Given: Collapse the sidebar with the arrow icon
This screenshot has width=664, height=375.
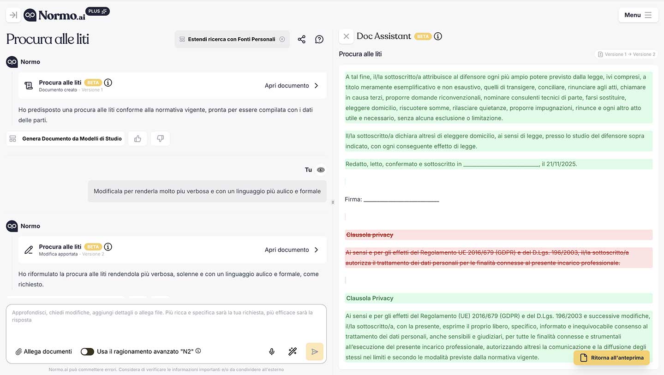Looking at the screenshot, I should [x=13, y=15].
